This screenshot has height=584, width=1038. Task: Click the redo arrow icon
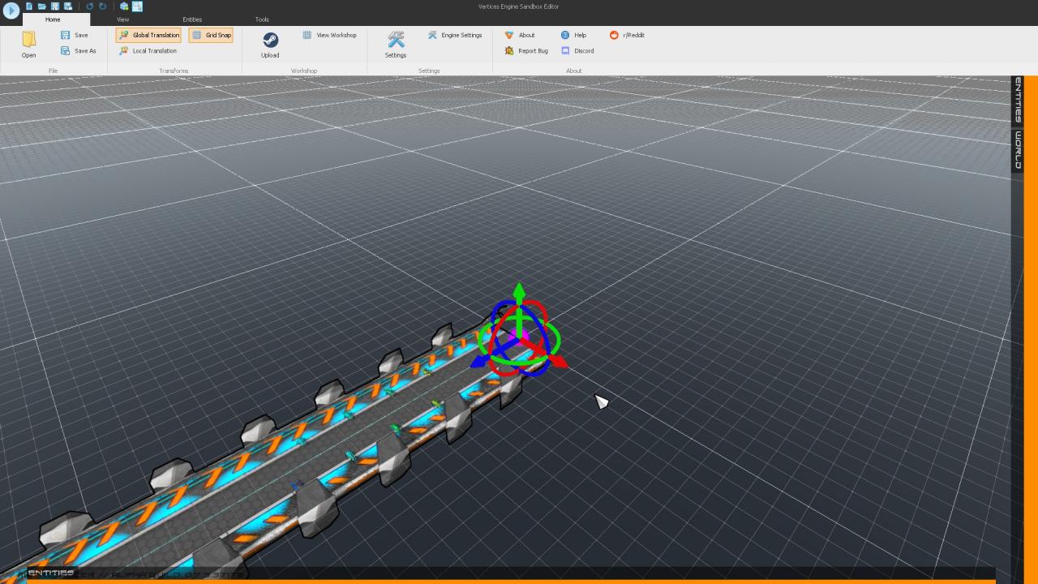click(x=102, y=6)
